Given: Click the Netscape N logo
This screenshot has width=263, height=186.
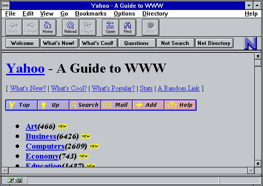Looking at the screenshot, I should pos(250,43).
